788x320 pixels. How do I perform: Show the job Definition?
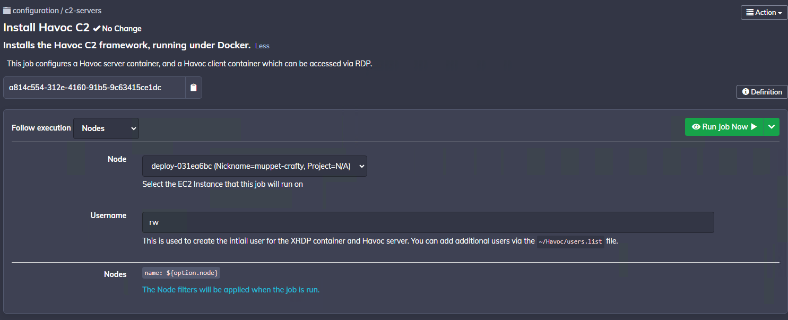click(762, 92)
